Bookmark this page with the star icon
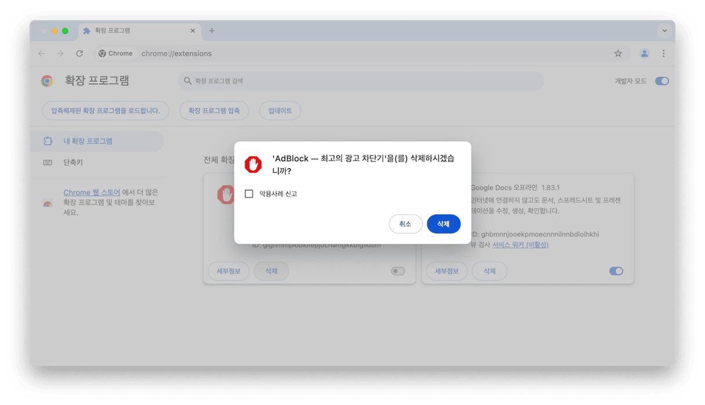This screenshot has width=705, height=405. (x=618, y=53)
